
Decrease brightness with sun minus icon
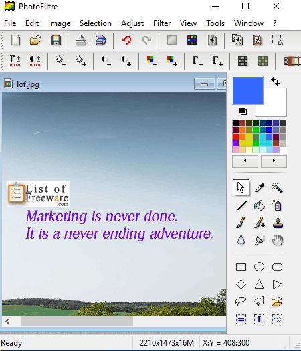61,61
